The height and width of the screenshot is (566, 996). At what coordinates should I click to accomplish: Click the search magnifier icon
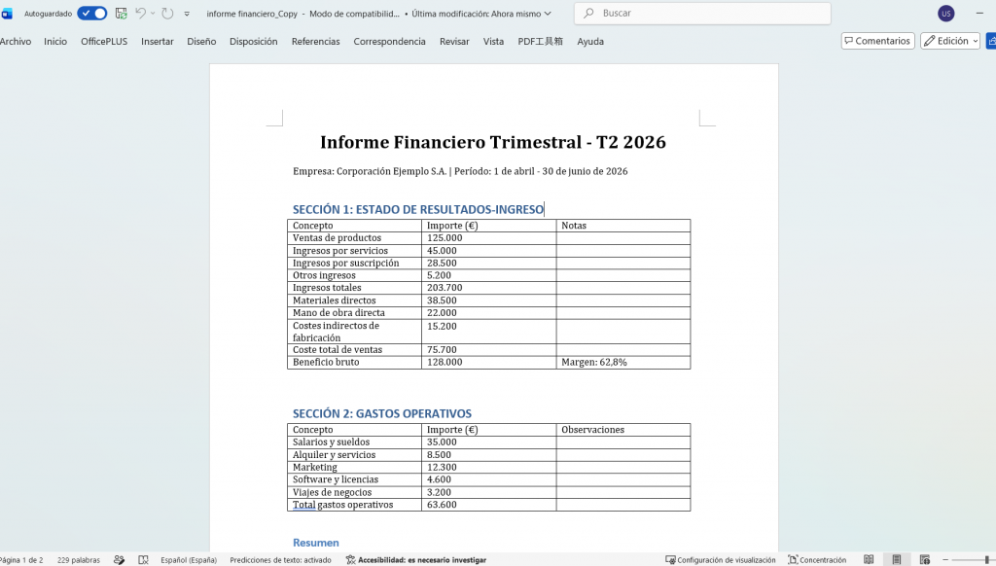(x=588, y=14)
